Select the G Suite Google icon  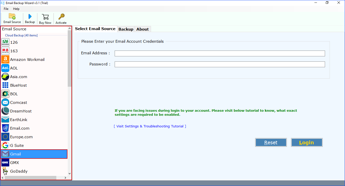[5, 145]
